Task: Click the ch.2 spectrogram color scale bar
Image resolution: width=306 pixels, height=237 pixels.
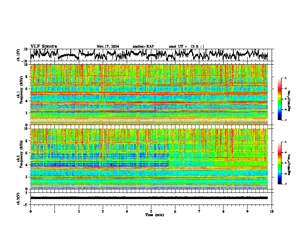Action: pos(279,163)
